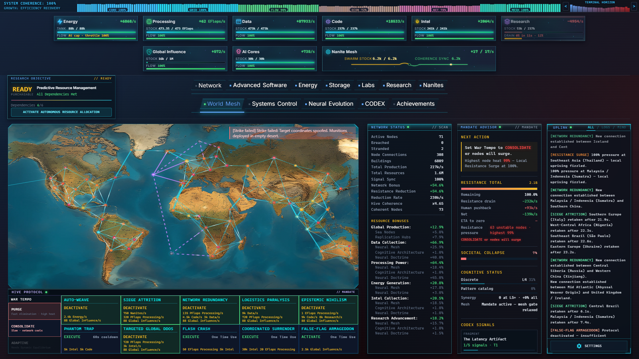This screenshot has height=359, width=639.
Task: Deactivate the Network Redundancy protocol
Action: tap(194, 308)
